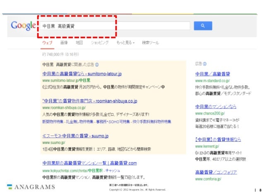264x193 pixels.
Task: Click the 礼金無し物件特集 sitelink
Action: [x=79, y=122]
